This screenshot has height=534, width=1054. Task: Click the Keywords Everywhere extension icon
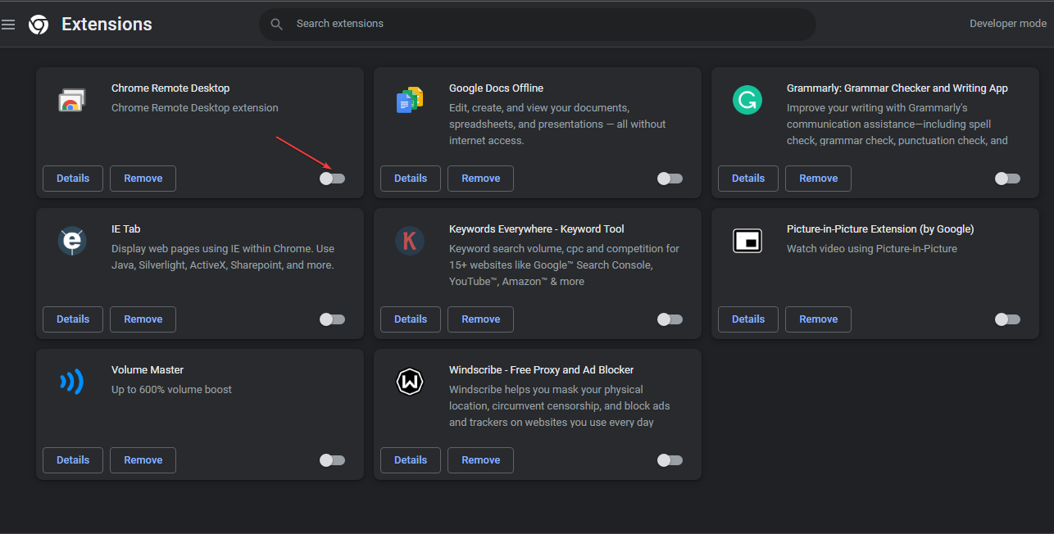tap(409, 241)
